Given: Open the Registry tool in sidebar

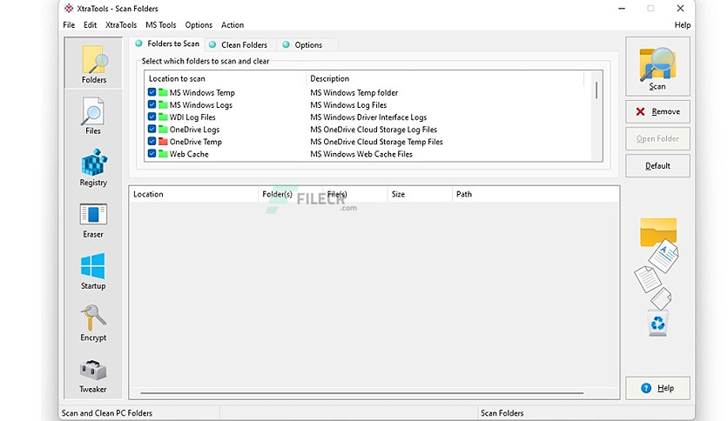Looking at the screenshot, I should [x=93, y=167].
